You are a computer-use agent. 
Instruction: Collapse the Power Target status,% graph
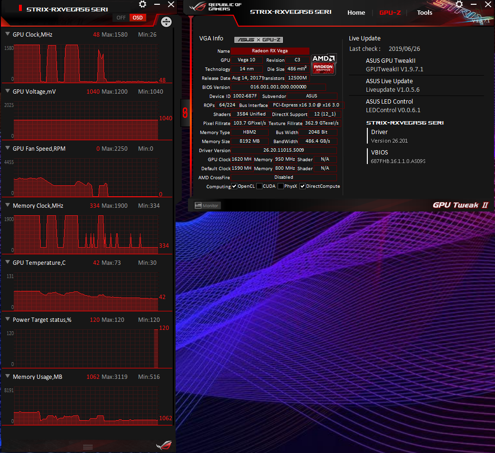click(8, 319)
